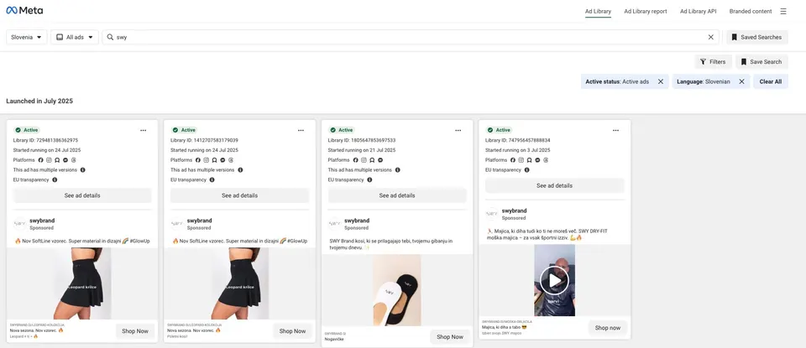Click swybrand avatar in ad 729481386362975
Image resolution: width=806 pixels, height=348 pixels.
20,224
